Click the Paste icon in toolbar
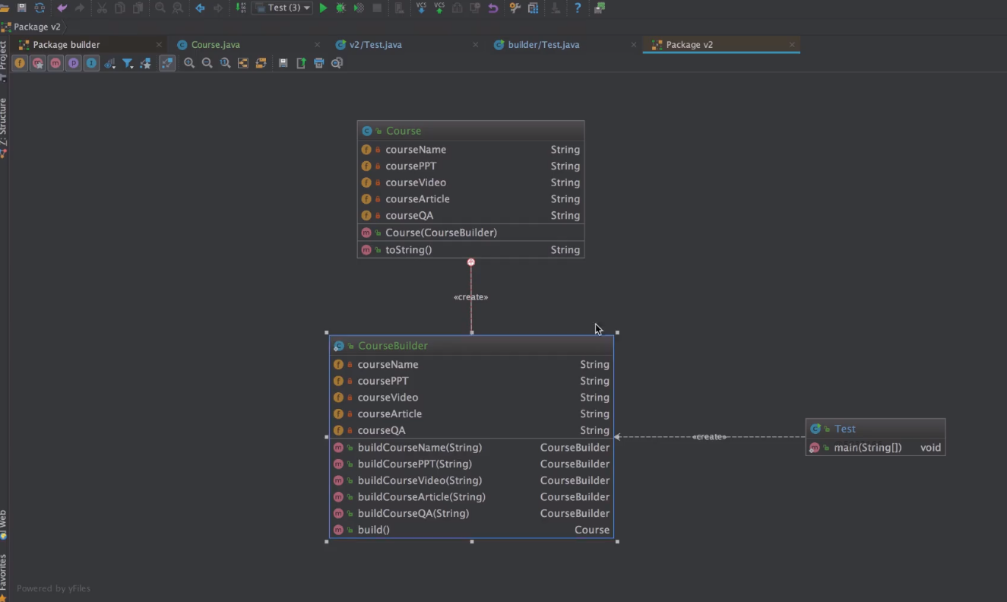The image size is (1007, 602). tap(138, 8)
